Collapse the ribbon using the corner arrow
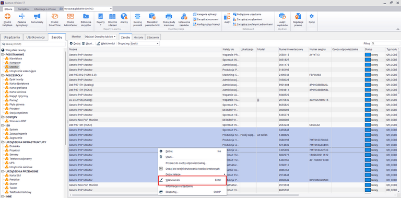This screenshot has width=401, height=198. click(398, 29)
